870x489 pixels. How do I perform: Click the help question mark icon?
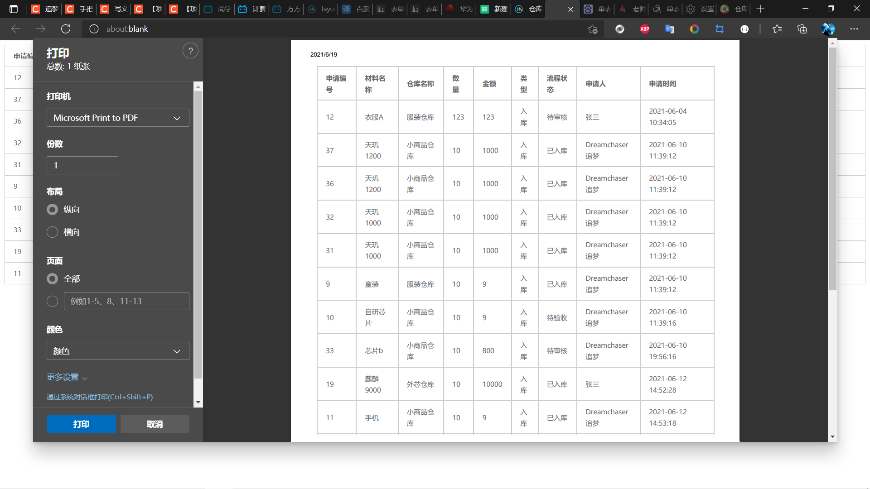190,51
